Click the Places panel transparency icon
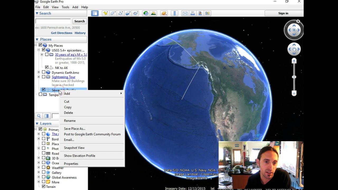338x190 pixels. [x=46, y=116]
